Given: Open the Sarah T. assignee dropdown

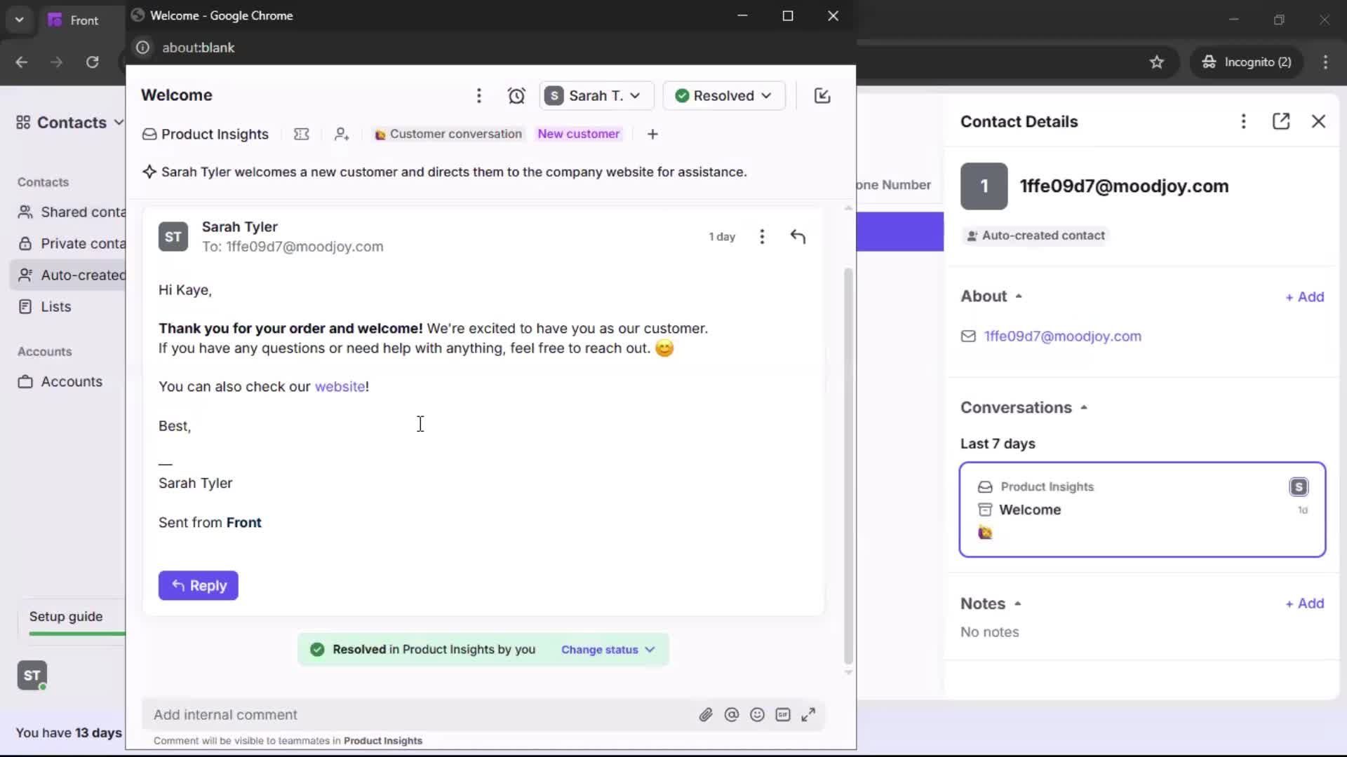Looking at the screenshot, I should [x=596, y=95].
